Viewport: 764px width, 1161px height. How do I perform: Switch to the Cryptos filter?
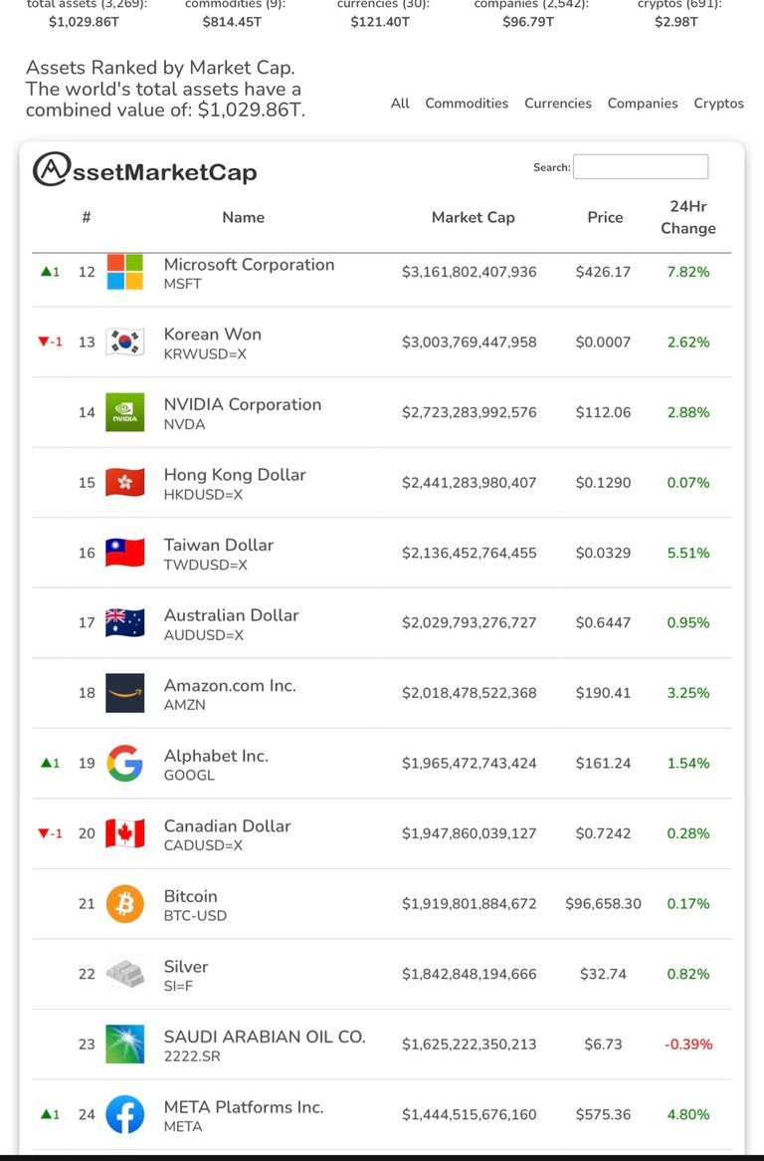click(719, 103)
